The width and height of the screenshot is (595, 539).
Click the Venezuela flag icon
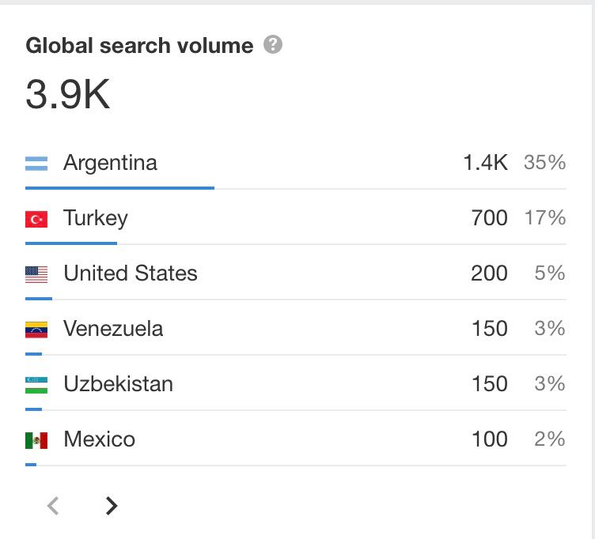tap(36, 330)
